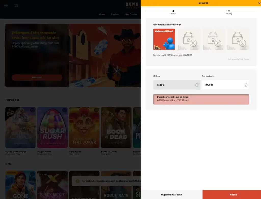Click the last locked bonus padlock
Image resolution: width=261 pixels, height=199 pixels.
pyautogui.click(x=238, y=39)
